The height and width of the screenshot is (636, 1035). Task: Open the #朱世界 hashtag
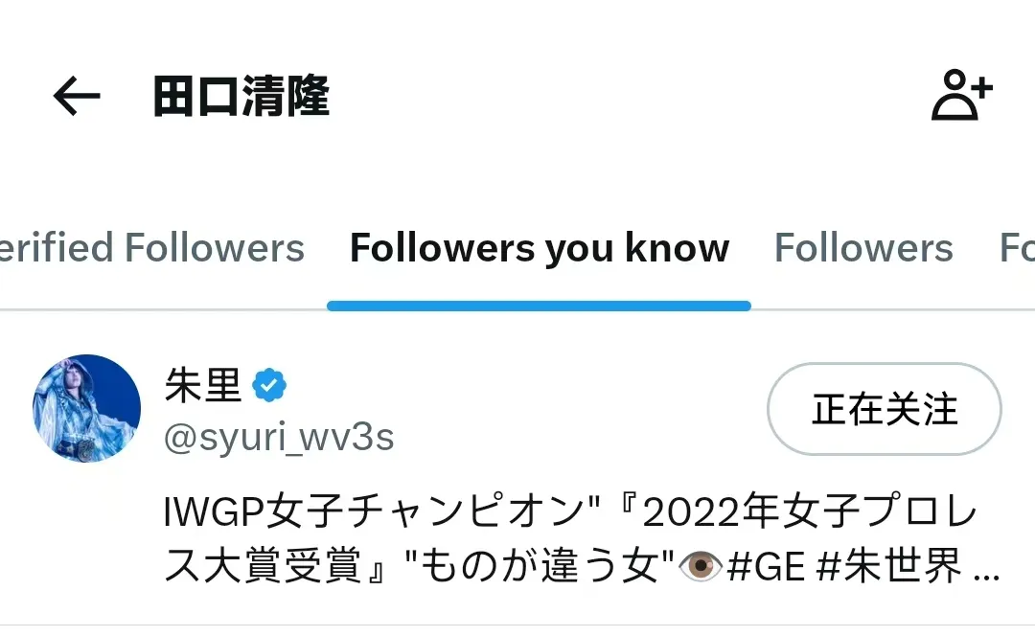[889, 567]
